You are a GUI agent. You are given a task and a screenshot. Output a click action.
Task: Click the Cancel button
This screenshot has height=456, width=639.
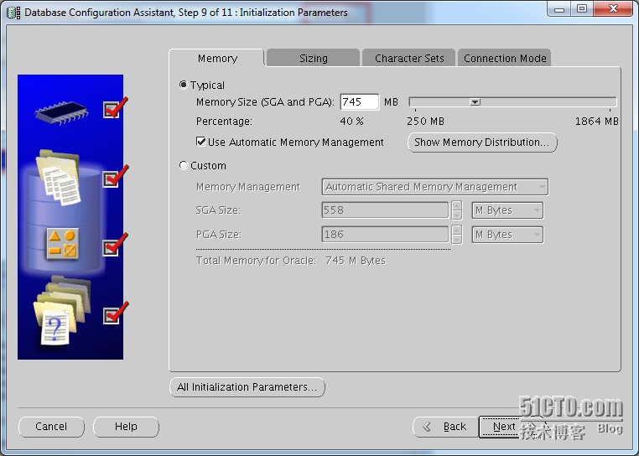[51, 427]
